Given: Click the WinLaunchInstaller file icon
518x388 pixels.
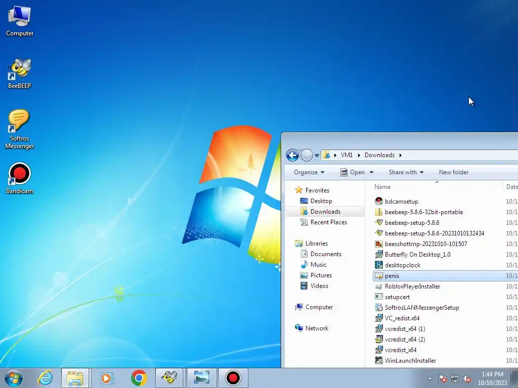Looking at the screenshot, I should coord(378,360).
